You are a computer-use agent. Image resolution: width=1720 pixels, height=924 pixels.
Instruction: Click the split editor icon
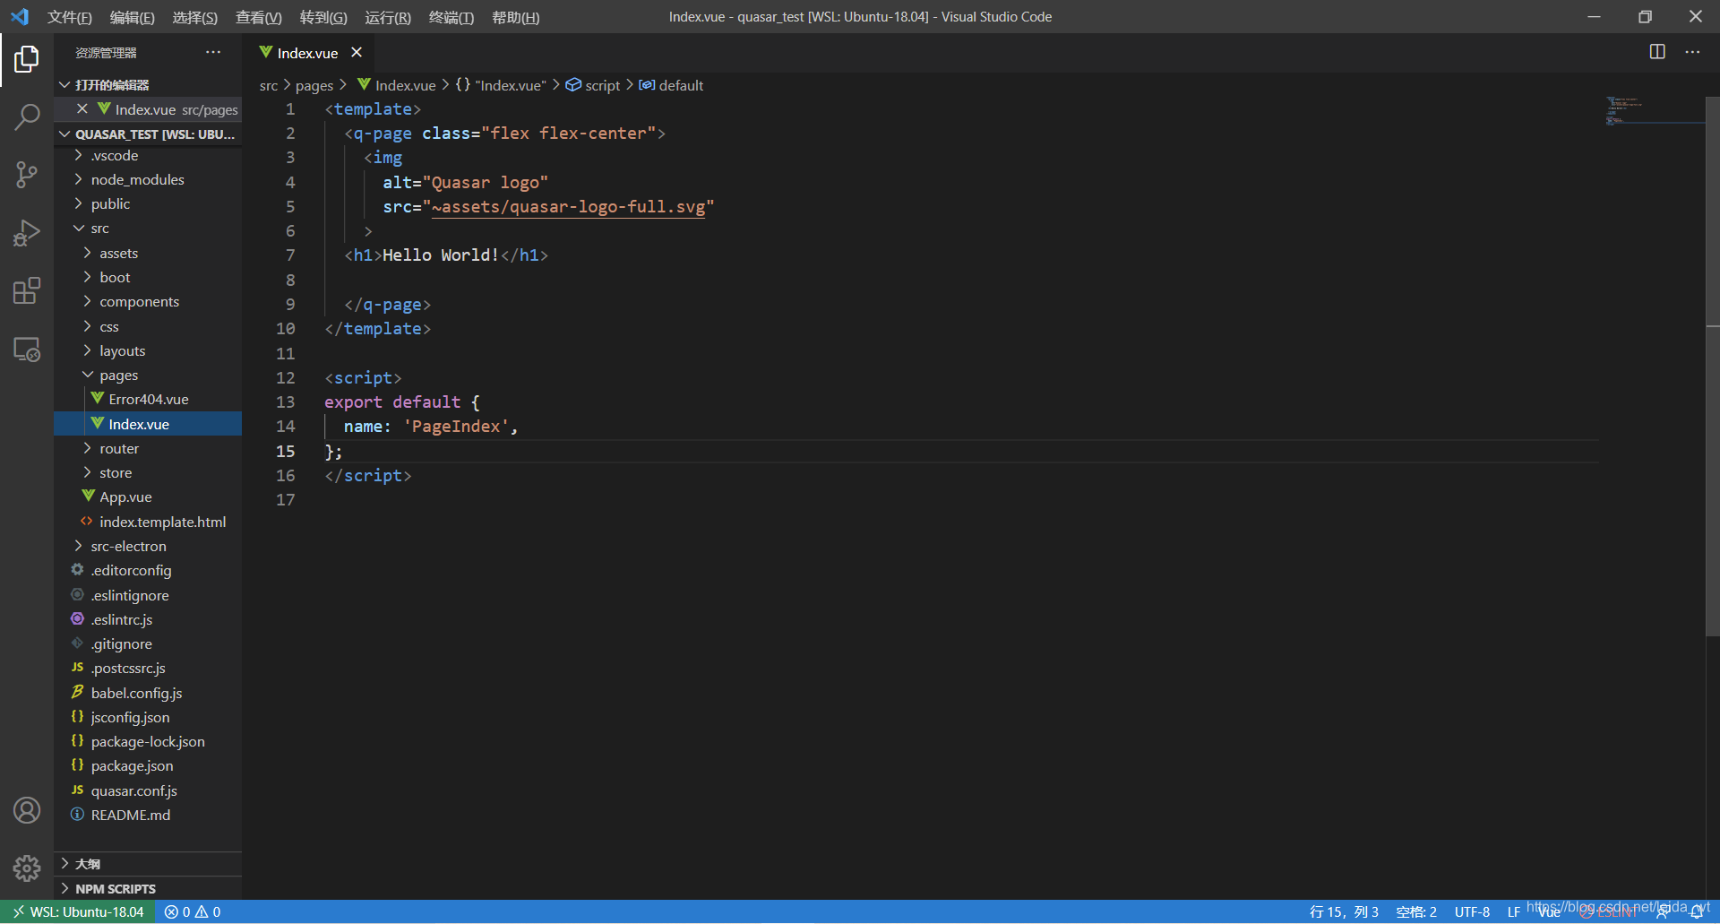pos(1657,52)
